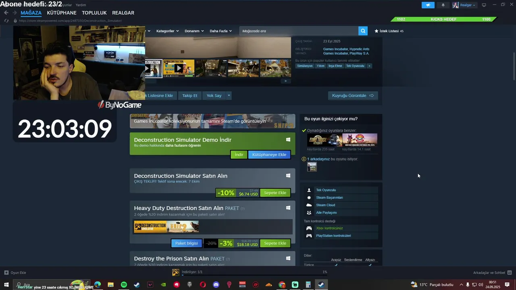Click the Yok Say button
This screenshot has height=290, width=516.
coord(214,95)
